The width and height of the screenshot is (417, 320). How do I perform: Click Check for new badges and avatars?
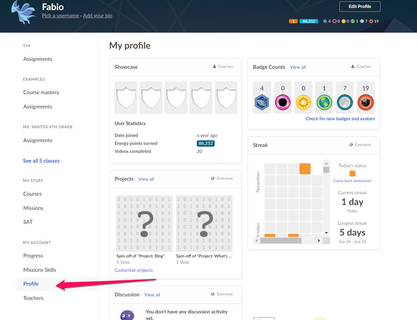(340, 118)
